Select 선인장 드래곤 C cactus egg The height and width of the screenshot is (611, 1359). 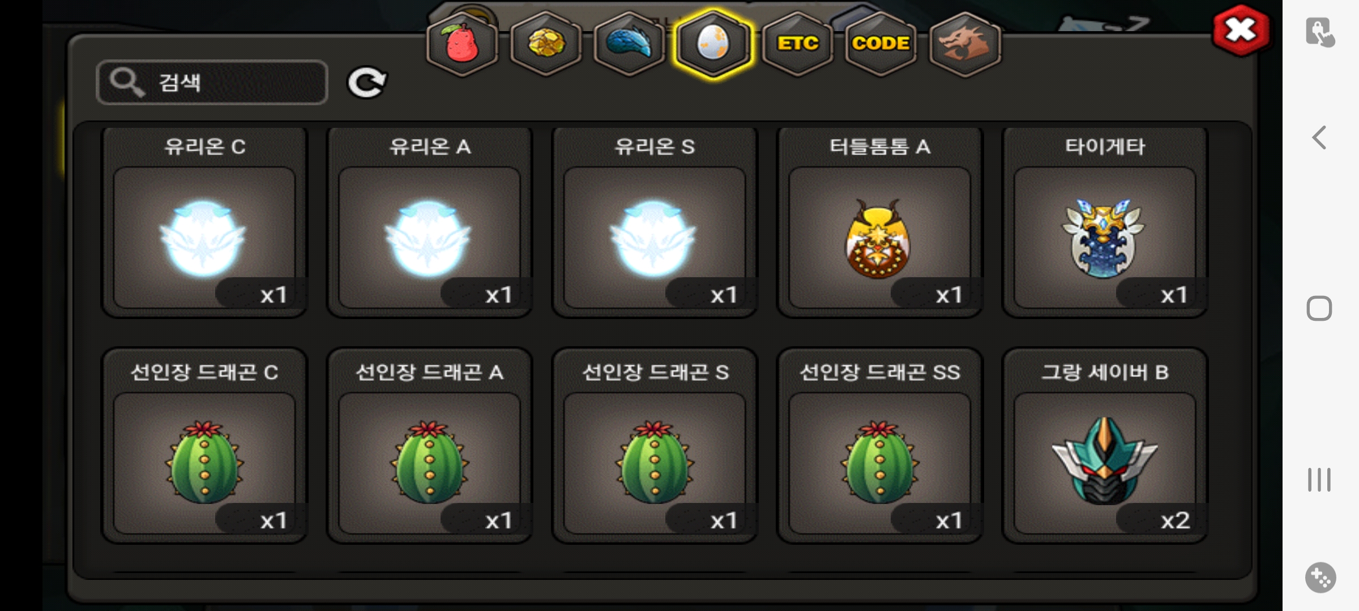click(204, 446)
